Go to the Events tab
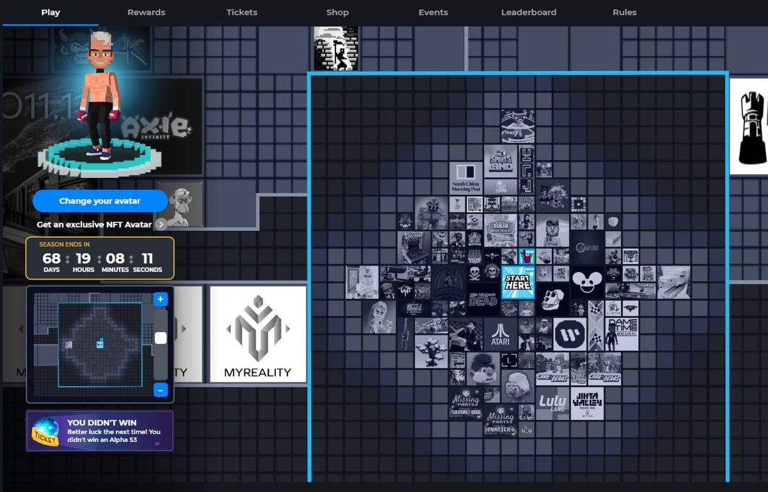Viewport: 768px width, 492px height. tap(433, 12)
